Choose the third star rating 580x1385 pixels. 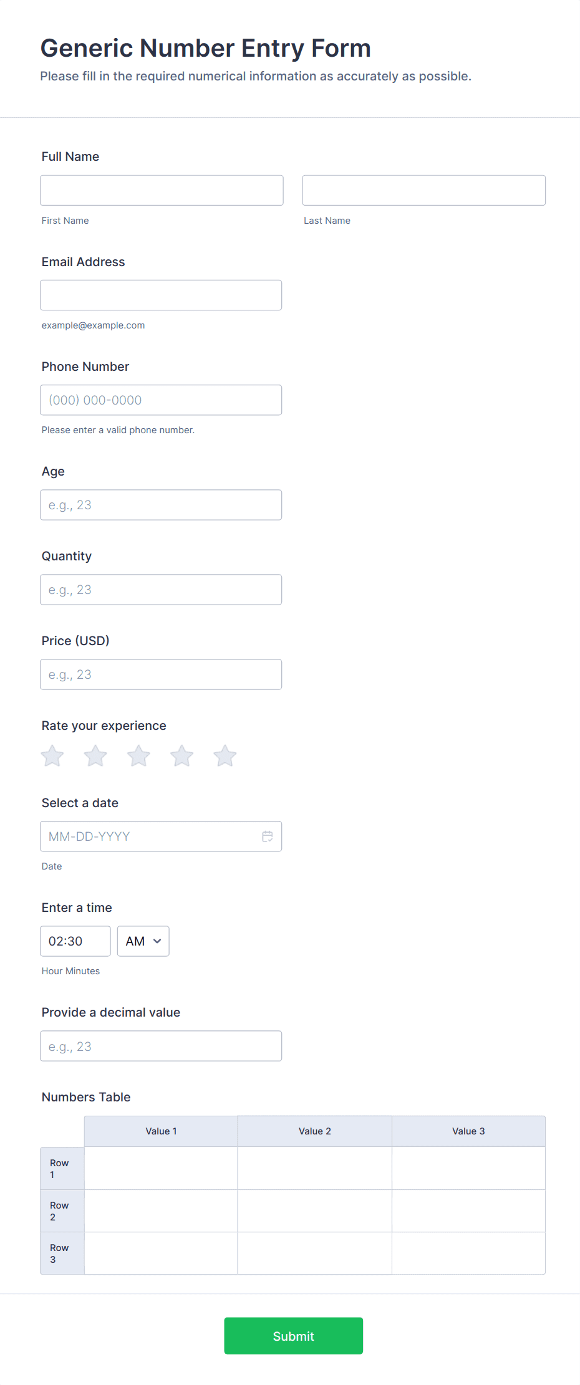(x=138, y=756)
